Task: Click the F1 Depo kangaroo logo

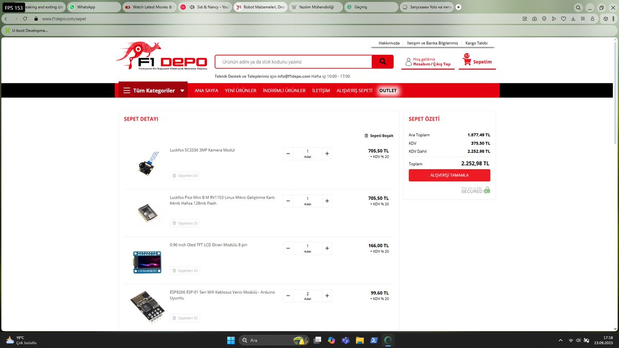Action: [162, 56]
